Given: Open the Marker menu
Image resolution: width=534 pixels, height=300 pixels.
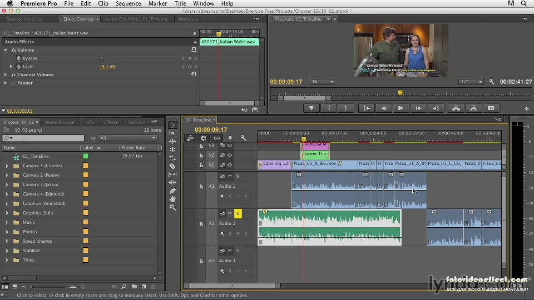Looking at the screenshot, I should pos(157,3).
